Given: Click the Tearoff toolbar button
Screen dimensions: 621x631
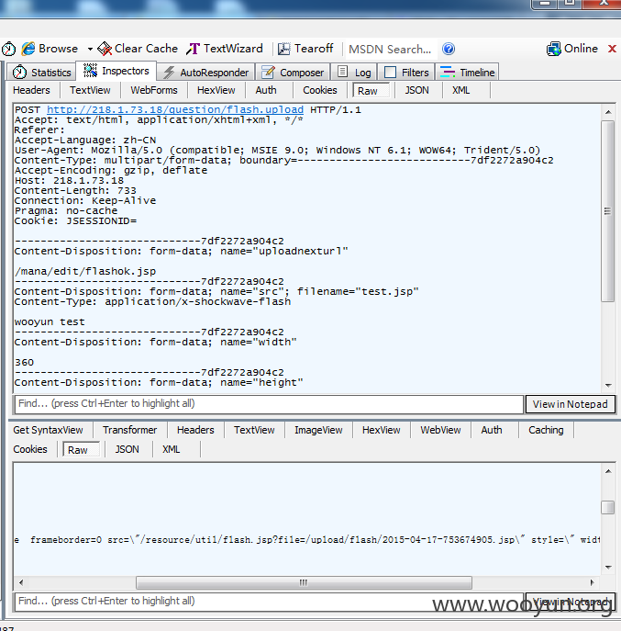Looking at the screenshot, I should [305, 49].
